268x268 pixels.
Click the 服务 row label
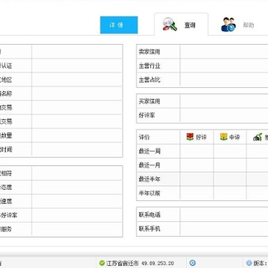click(6, 229)
